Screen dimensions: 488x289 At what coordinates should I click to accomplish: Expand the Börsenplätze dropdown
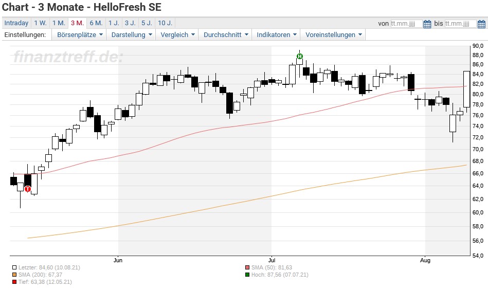80,35
